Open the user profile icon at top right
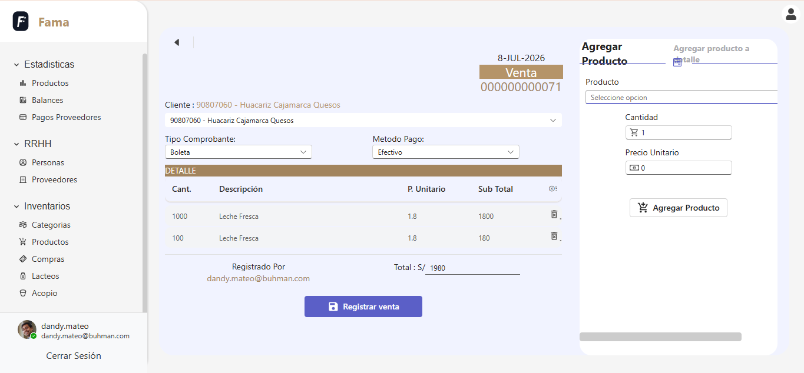 [x=790, y=14]
